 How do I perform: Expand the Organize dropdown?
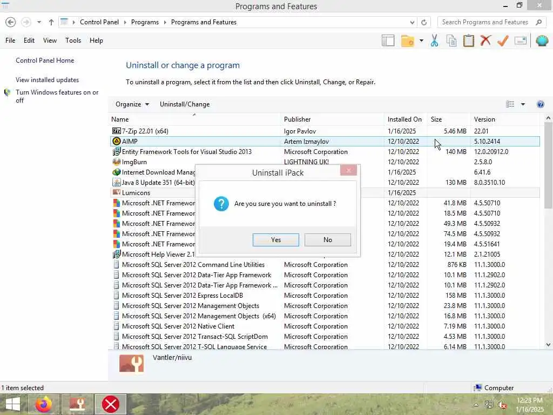pyautogui.click(x=132, y=104)
